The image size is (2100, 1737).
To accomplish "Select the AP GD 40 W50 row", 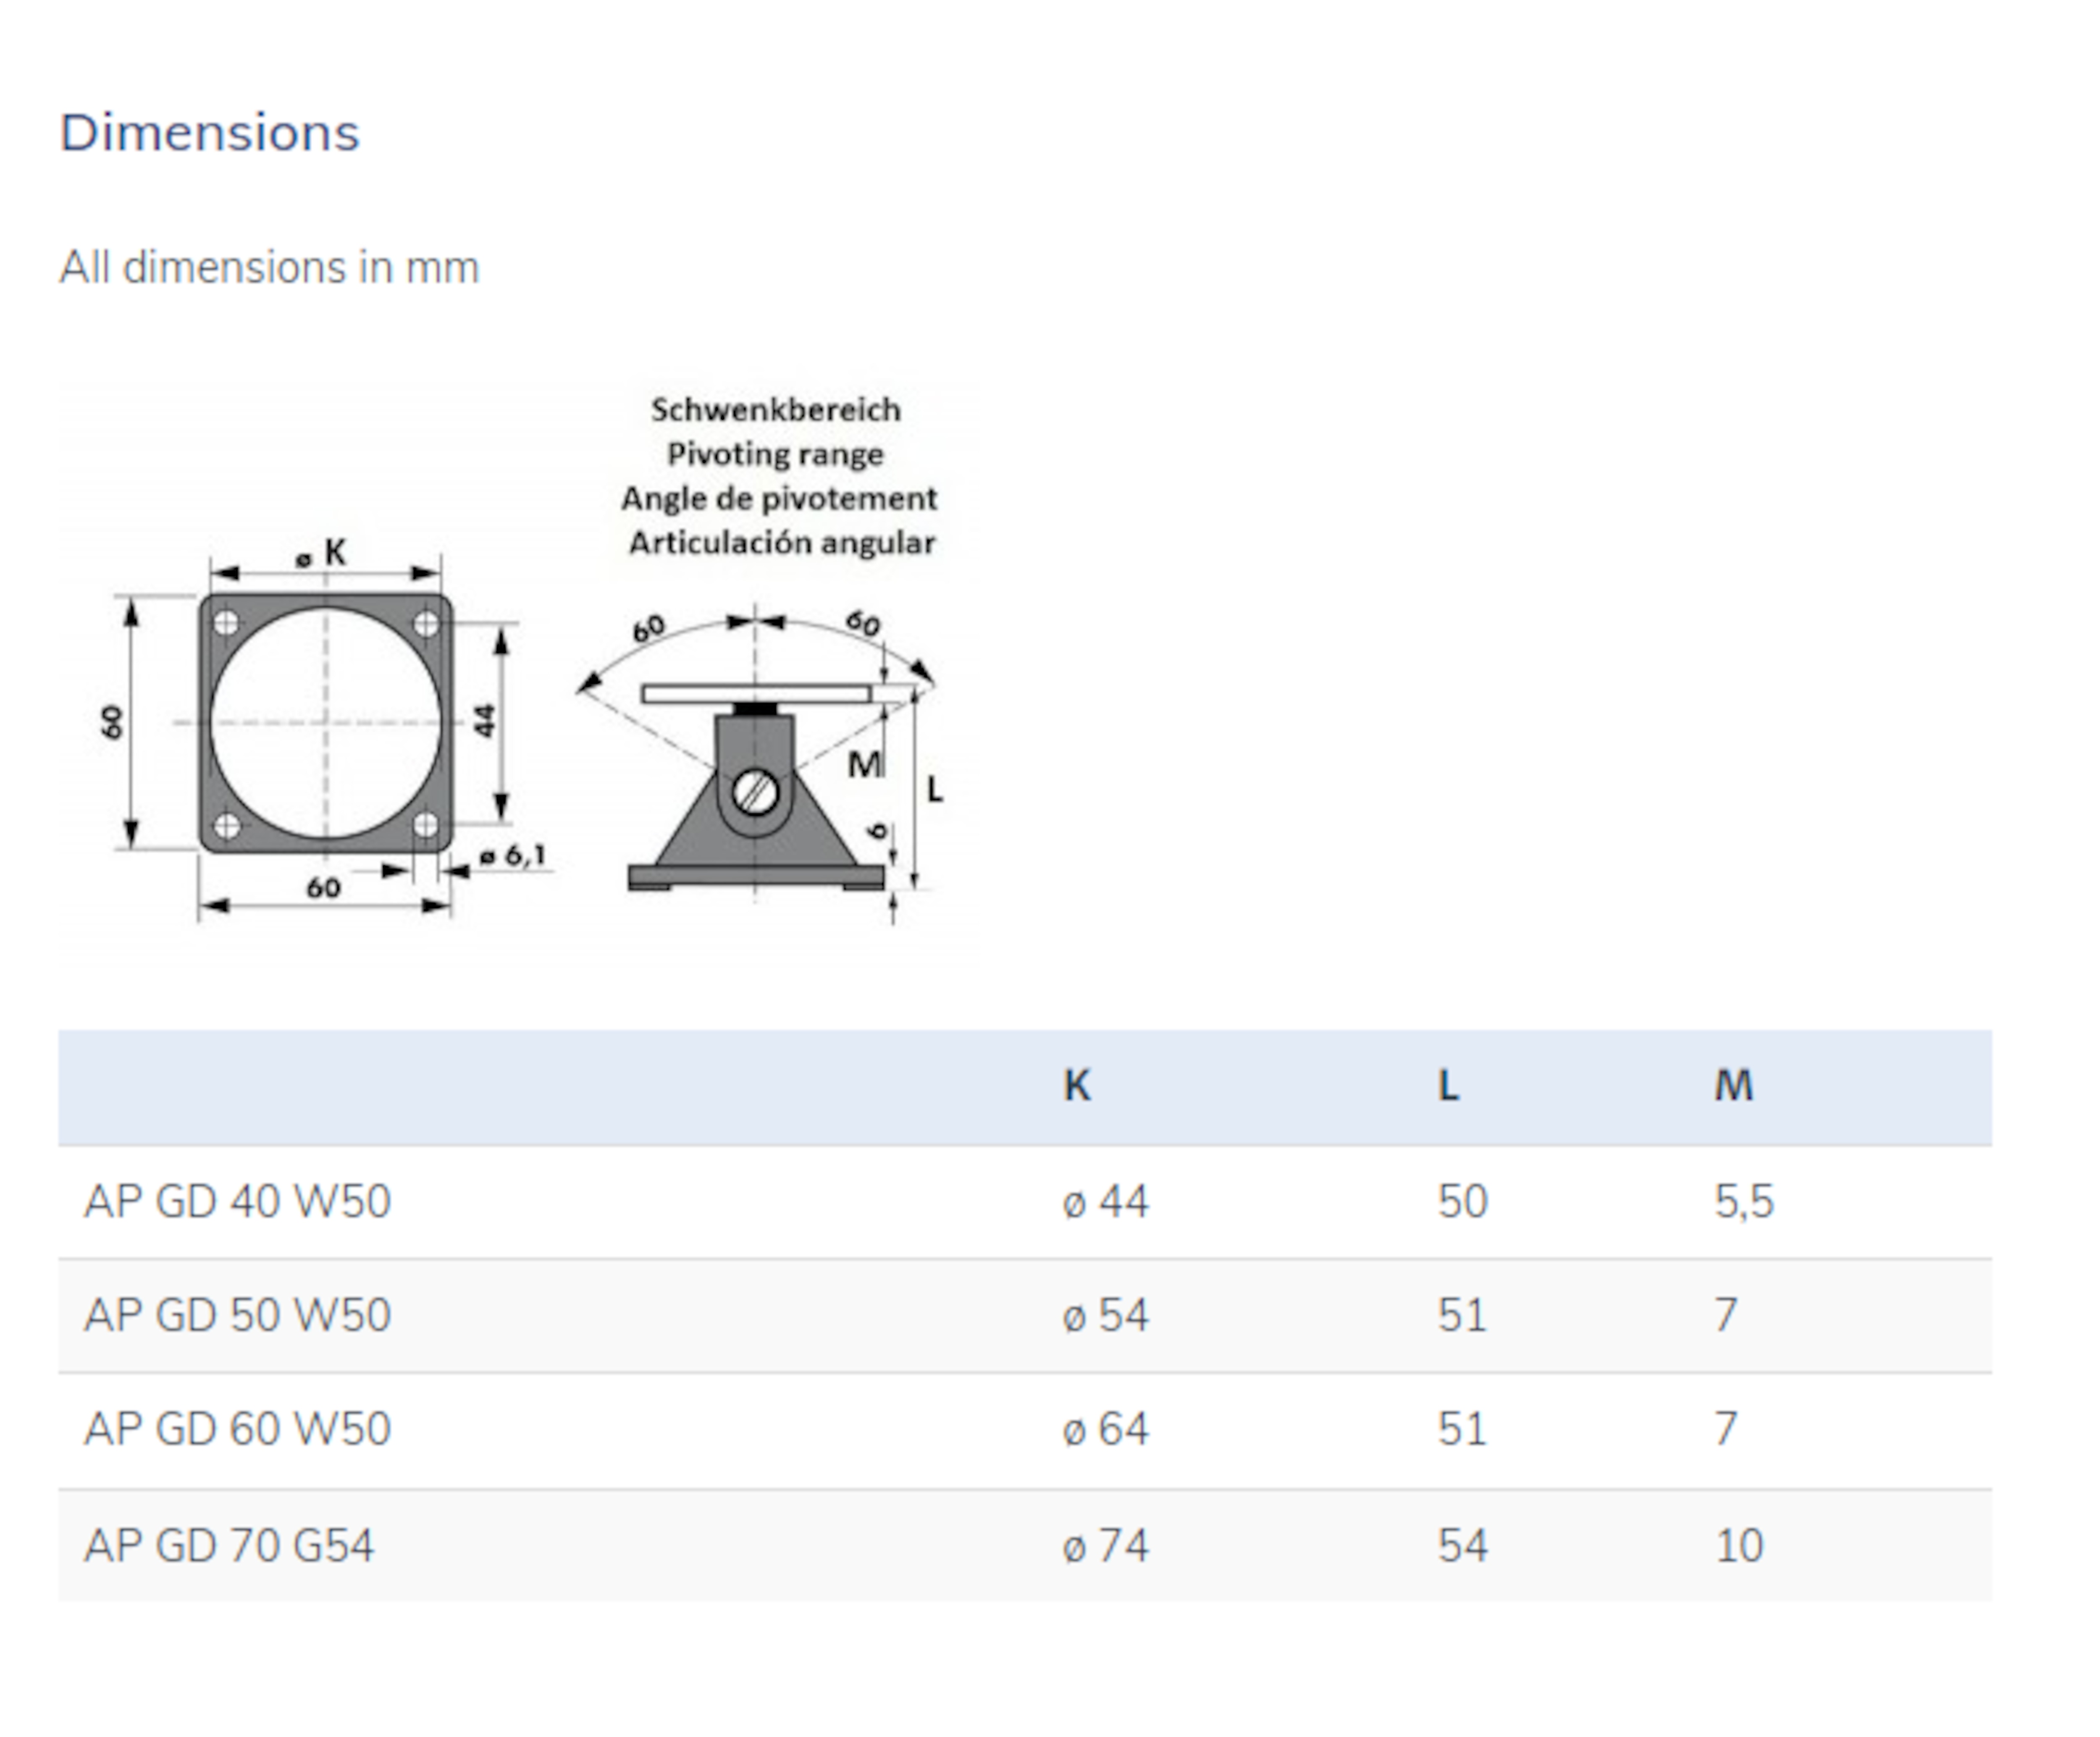I will point(1025,1201).
